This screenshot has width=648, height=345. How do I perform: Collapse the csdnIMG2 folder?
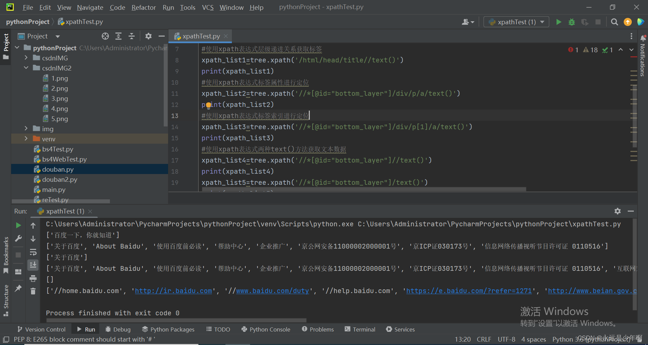point(26,68)
